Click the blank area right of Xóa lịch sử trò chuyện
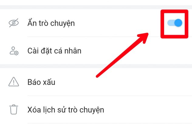Screen dimensions: 192x128 (147, 110)
